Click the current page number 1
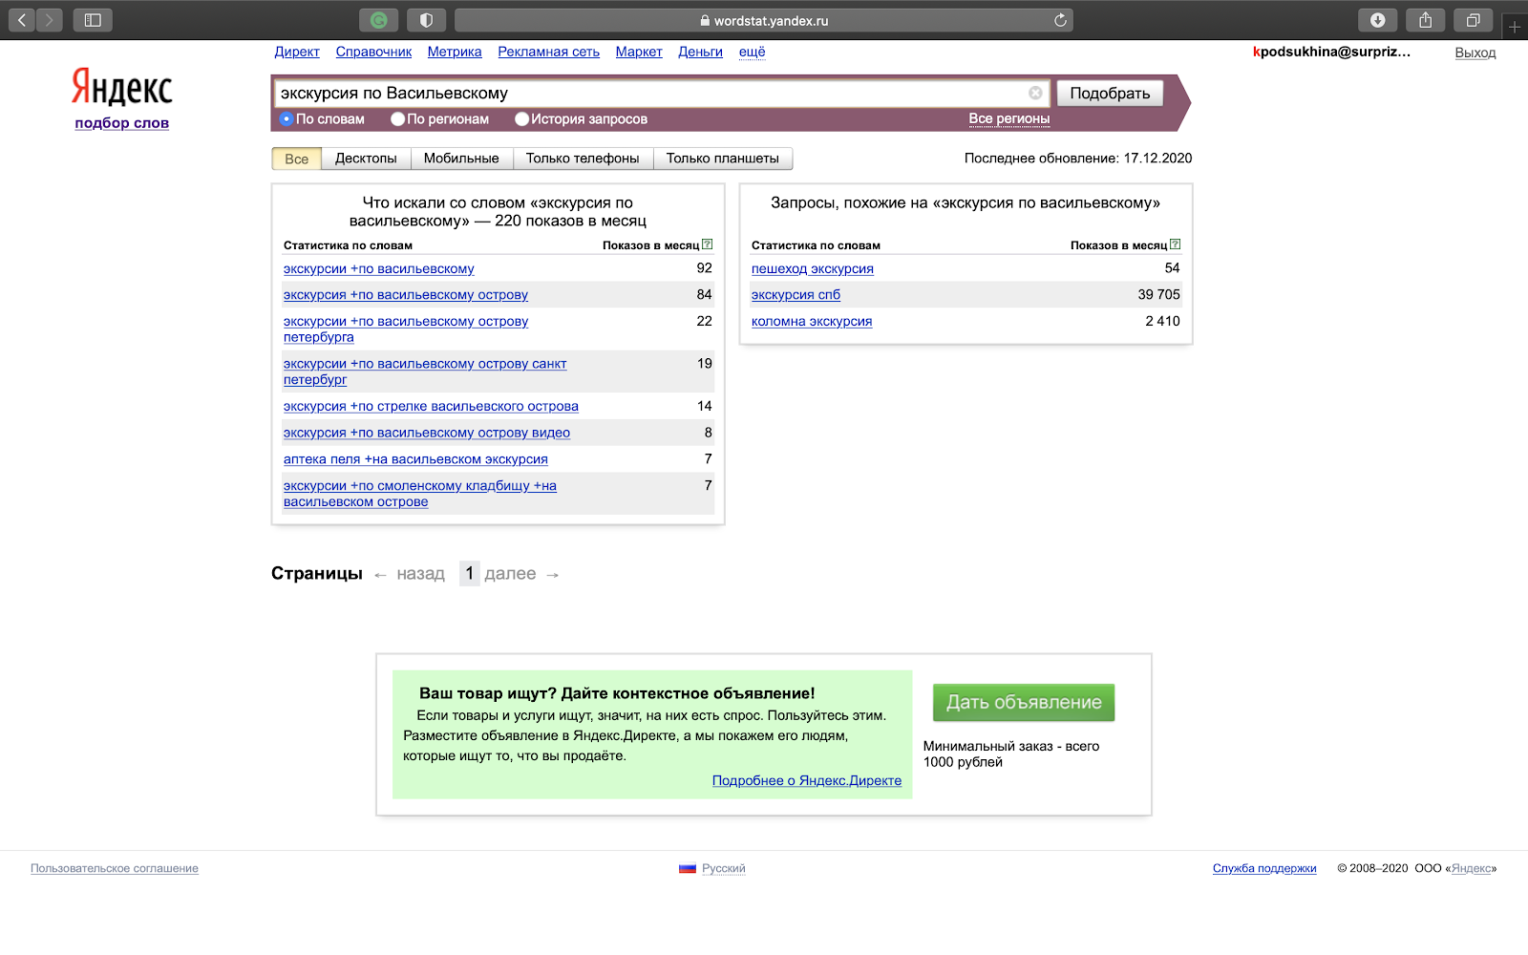Screen dimensions: 1528x955 (469, 573)
